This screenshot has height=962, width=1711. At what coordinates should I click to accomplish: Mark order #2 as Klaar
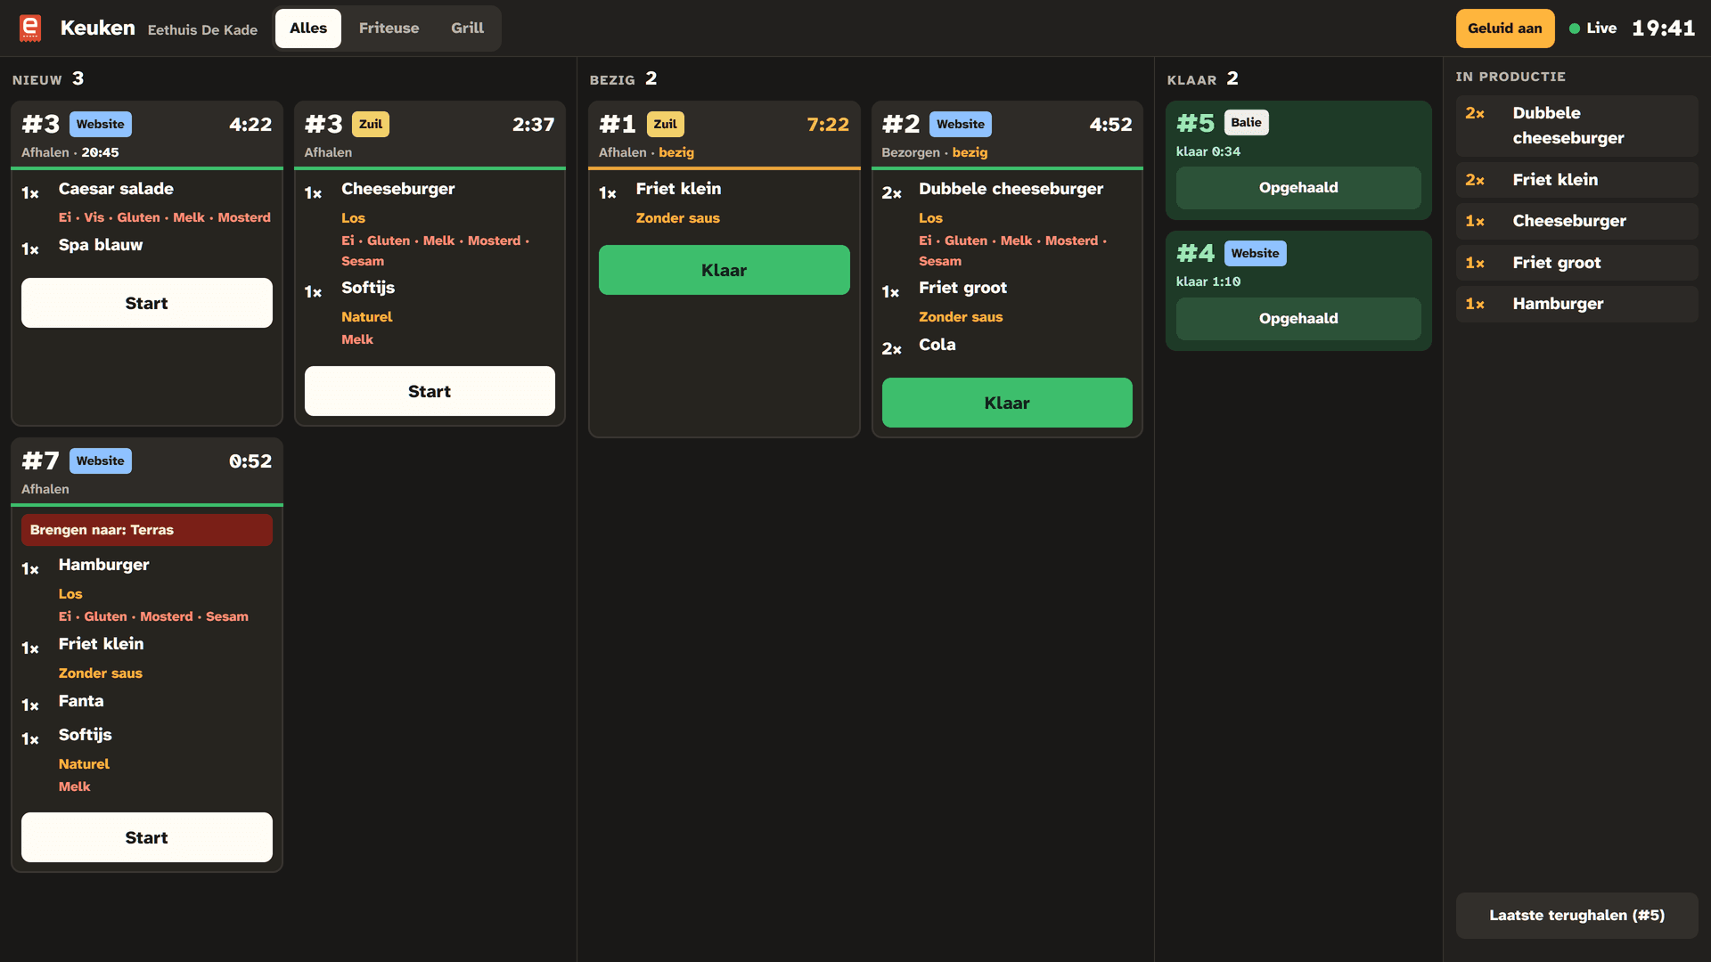[x=1007, y=403]
